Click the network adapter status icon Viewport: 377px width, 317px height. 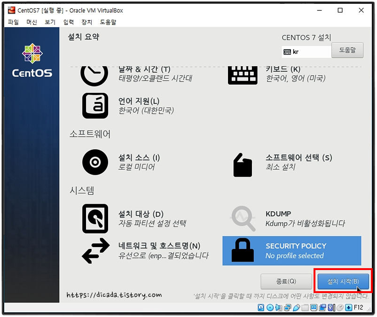tap(288, 308)
